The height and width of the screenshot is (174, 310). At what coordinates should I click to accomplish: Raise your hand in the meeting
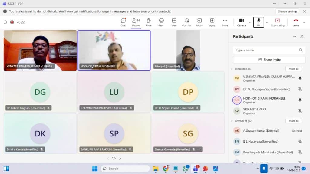click(x=148, y=22)
